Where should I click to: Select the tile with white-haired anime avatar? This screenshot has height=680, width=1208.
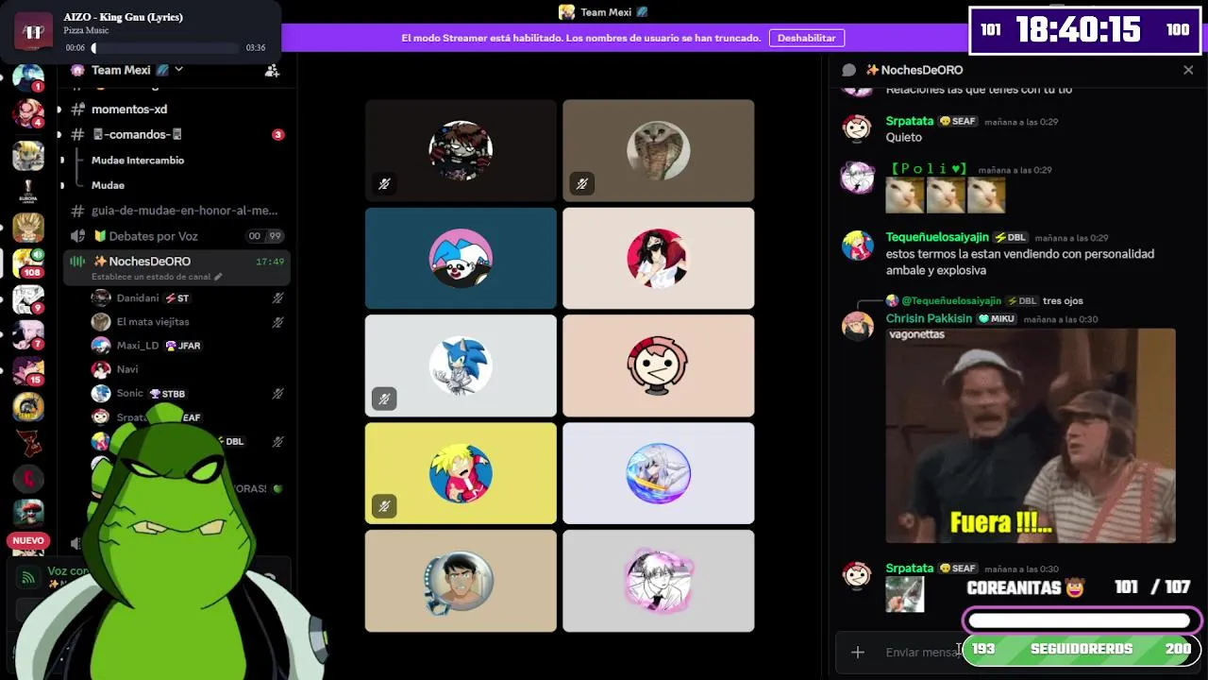pos(659,473)
